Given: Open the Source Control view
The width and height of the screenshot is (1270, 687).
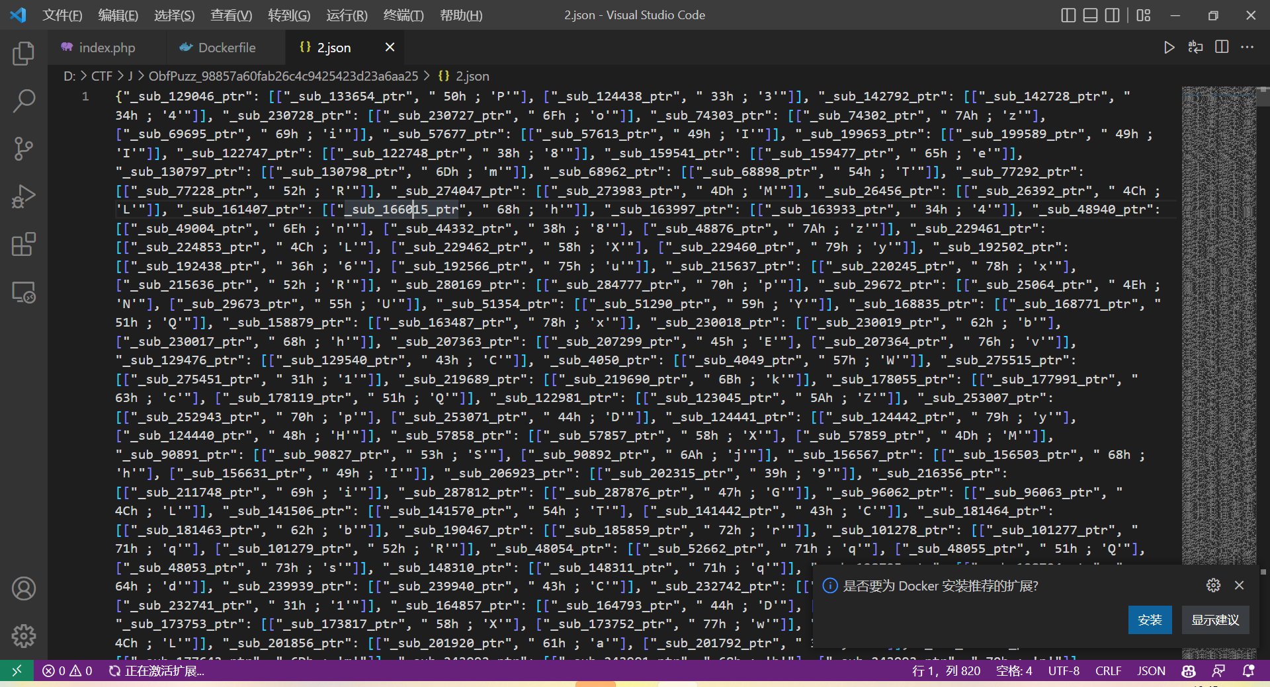Looking at the screenshot, I should pyautogui.click(x=24, y=149).
